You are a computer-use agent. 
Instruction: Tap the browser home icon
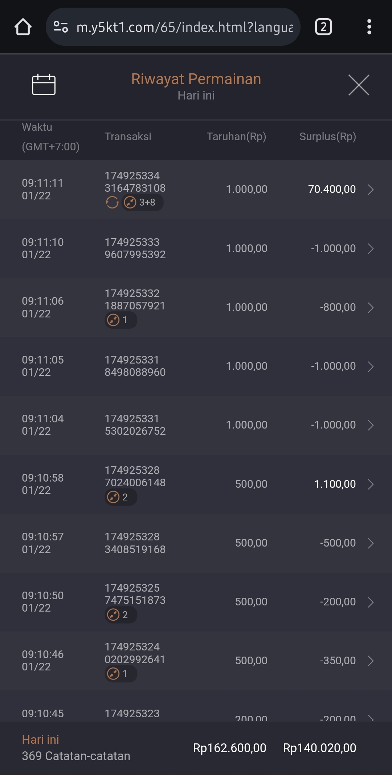[23, 27]
